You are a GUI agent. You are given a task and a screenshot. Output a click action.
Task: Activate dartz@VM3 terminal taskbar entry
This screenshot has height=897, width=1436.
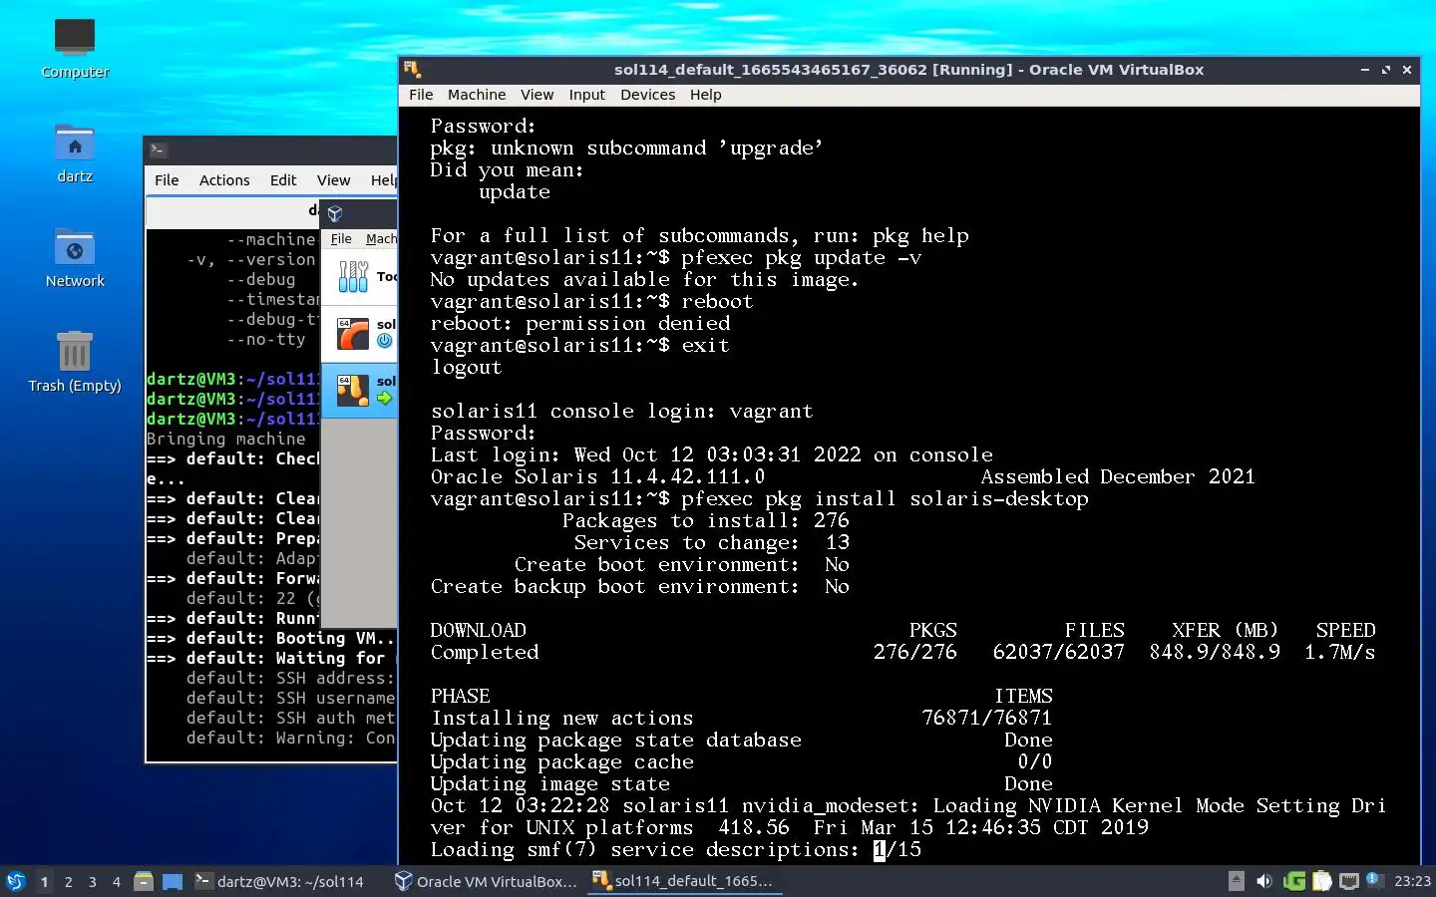pyautogui.click(x=280, y=881)
